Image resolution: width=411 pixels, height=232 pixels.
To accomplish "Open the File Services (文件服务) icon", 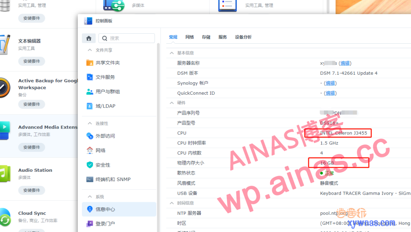I will click(x=90, y=77).
